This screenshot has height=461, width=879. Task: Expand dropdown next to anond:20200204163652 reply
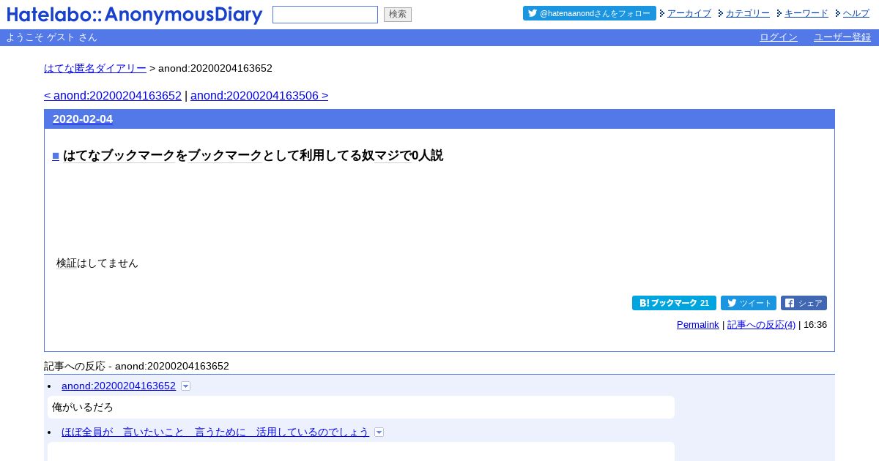click(185, 386)
